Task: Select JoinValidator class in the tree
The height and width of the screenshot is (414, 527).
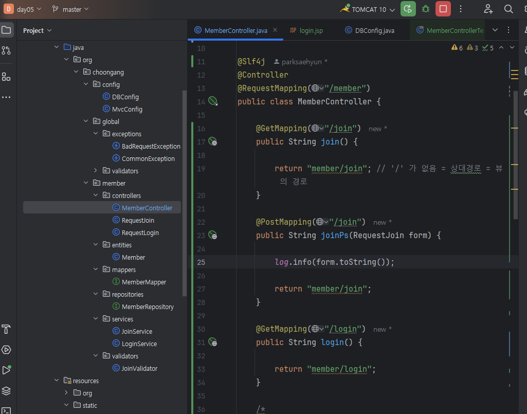Action: tap(139, 369)
